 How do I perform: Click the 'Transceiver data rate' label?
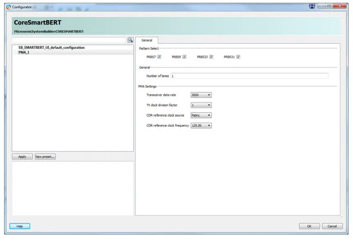pyautogui.click(x=161, y=95)
